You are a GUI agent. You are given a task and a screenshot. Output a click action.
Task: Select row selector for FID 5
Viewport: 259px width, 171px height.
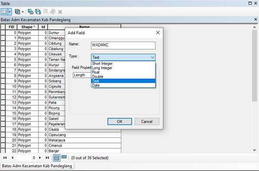(3, 60)
